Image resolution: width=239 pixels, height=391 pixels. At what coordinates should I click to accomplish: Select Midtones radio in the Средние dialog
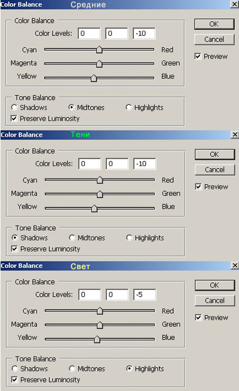tap(71, 108)
